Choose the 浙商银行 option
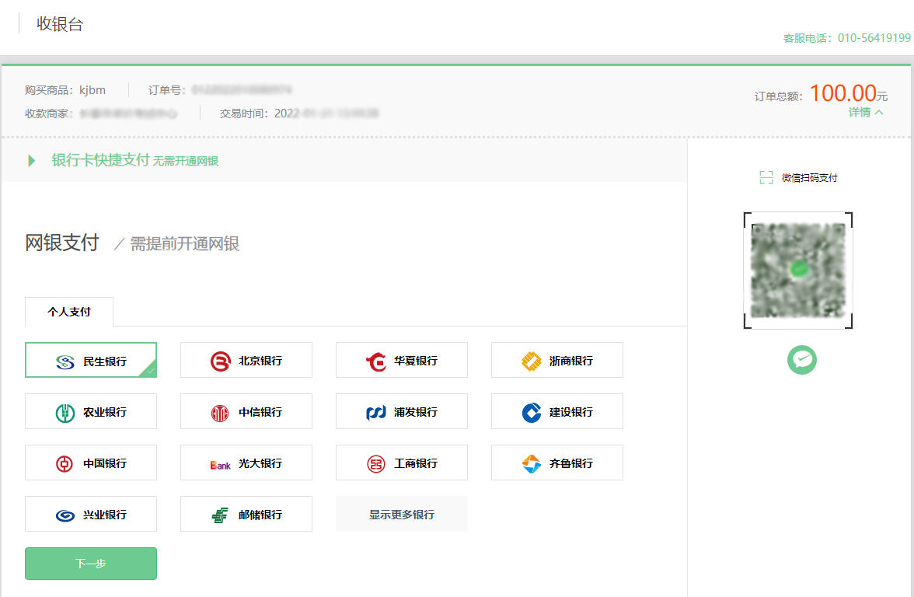Viewport: 914px width, 597px height. click(556, 360)
